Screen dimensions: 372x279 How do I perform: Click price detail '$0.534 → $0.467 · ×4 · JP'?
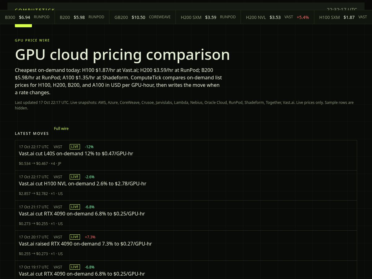click(x=40, y=163)
